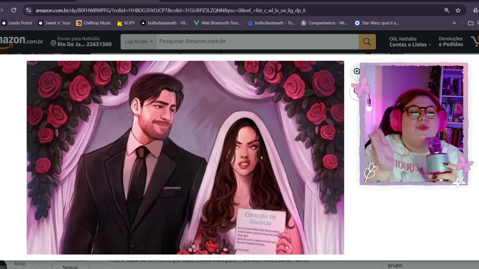Open the KLIPY bookmark
The height and width of the screenshot is (269, 479).
click(126, 23)
